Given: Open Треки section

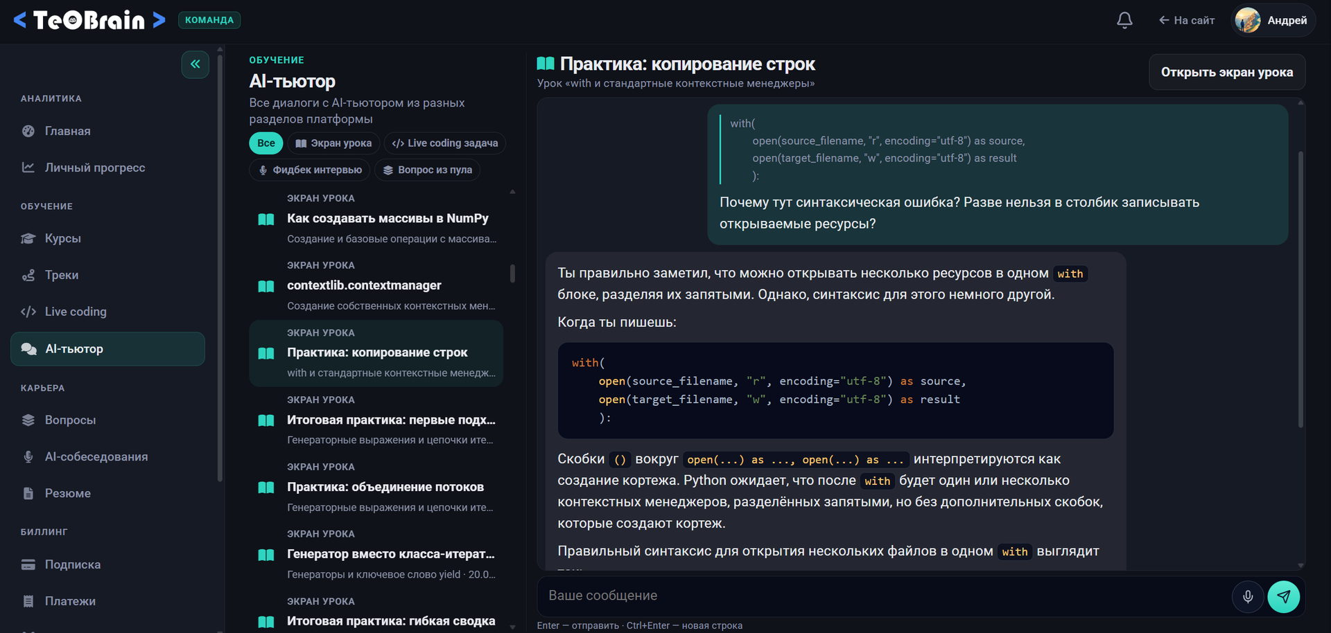Looking at the screenshot, I should [x=107, y=275].
